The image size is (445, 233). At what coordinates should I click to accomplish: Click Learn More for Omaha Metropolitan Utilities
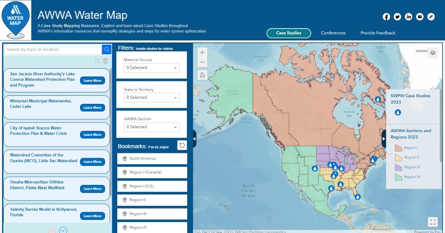(92, 189)
